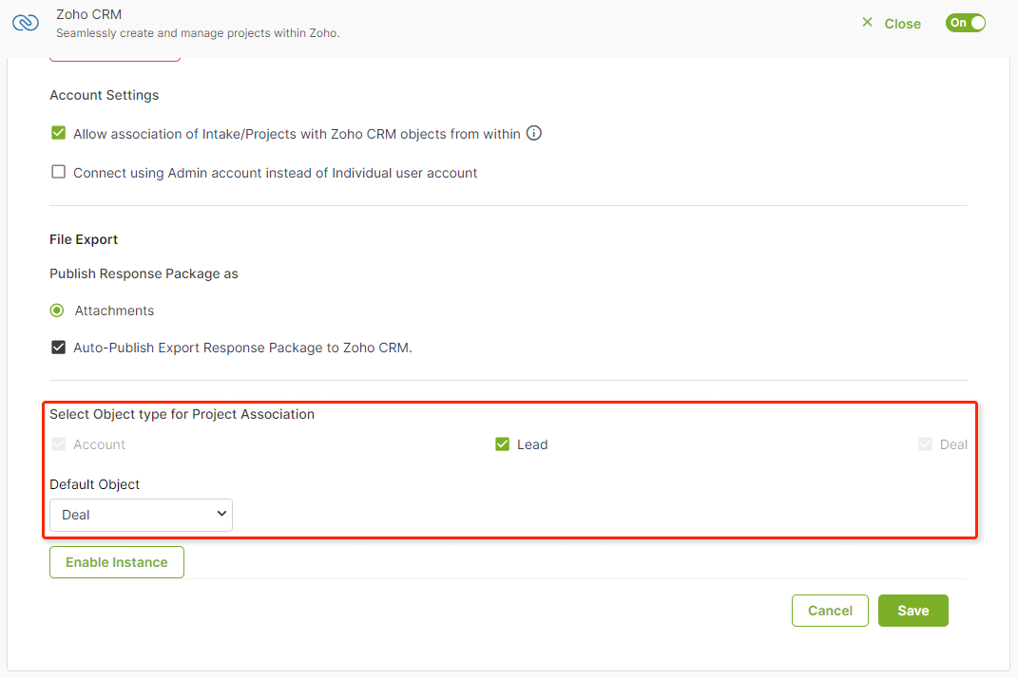The width and height of the screenshot is (1018, 678).
Task: Select the Attachments radio button
Action: pyautogui.click(x=57, y=311)
